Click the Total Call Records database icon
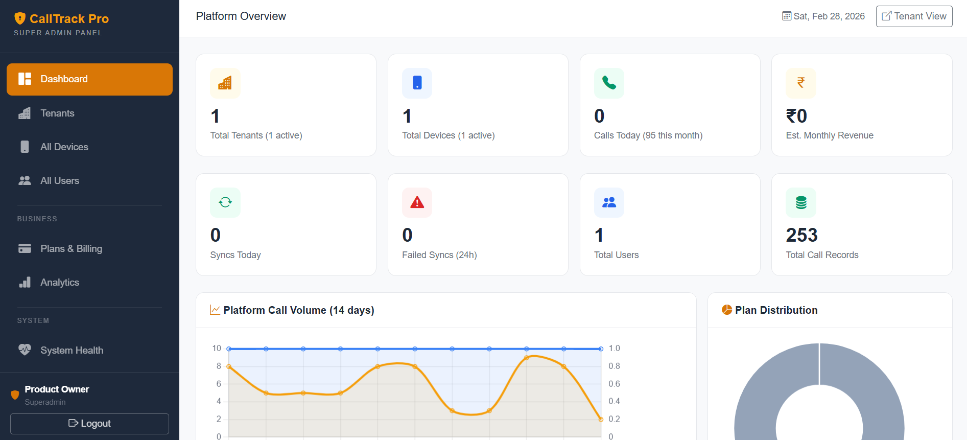 coord(801,203)
